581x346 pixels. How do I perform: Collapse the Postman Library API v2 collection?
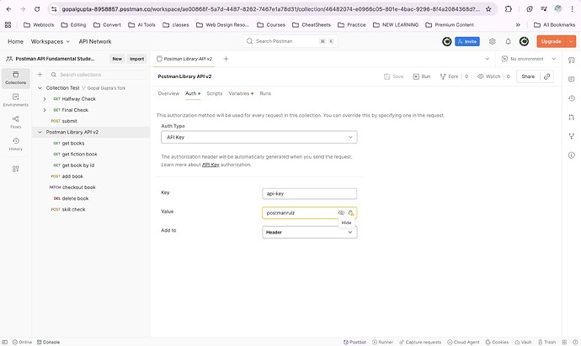(x=40, y=132)
